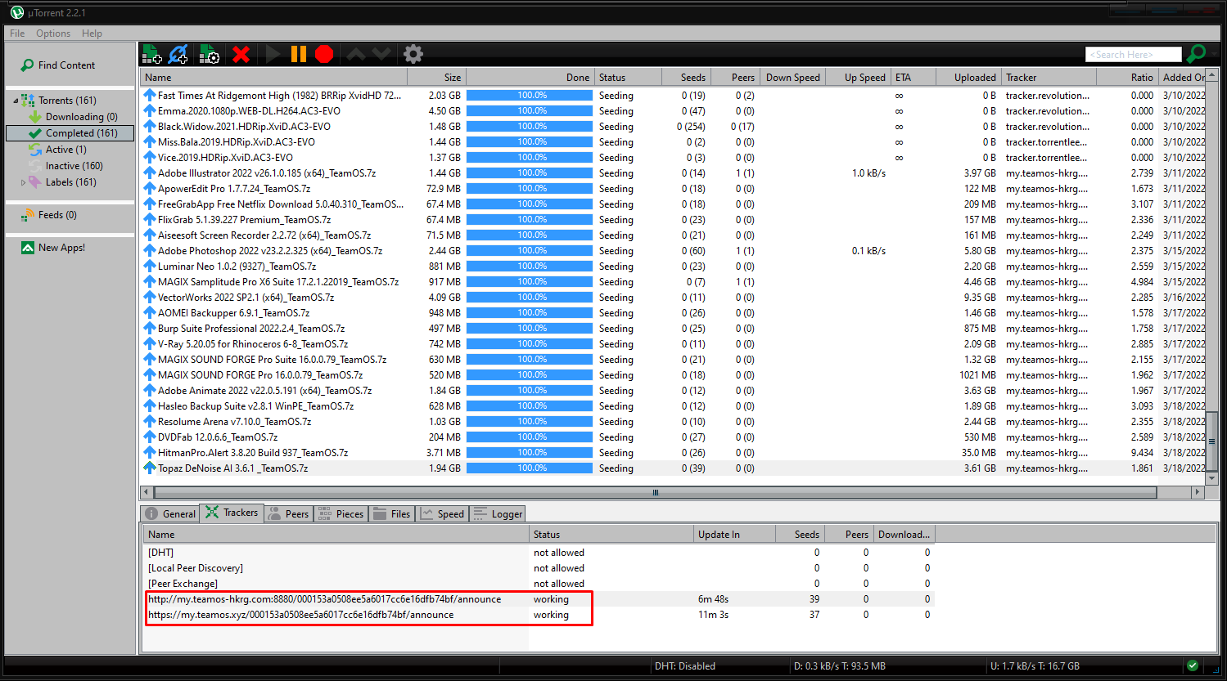Click the Start torrent play icon
Screen dimensions: 1227x681
coord(273,54)
